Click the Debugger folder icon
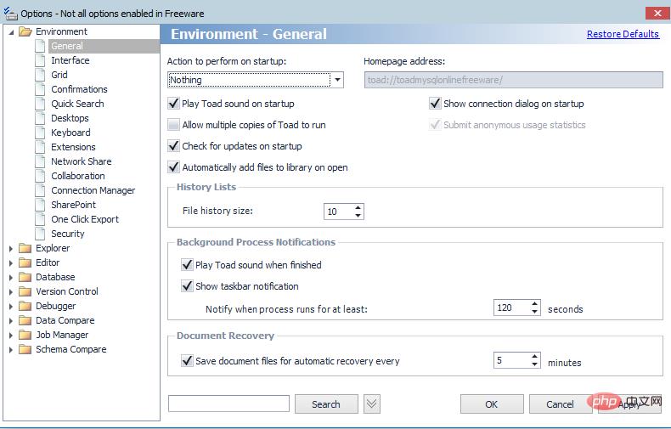Viewport: 671px width, 429px height. (25, 306)
